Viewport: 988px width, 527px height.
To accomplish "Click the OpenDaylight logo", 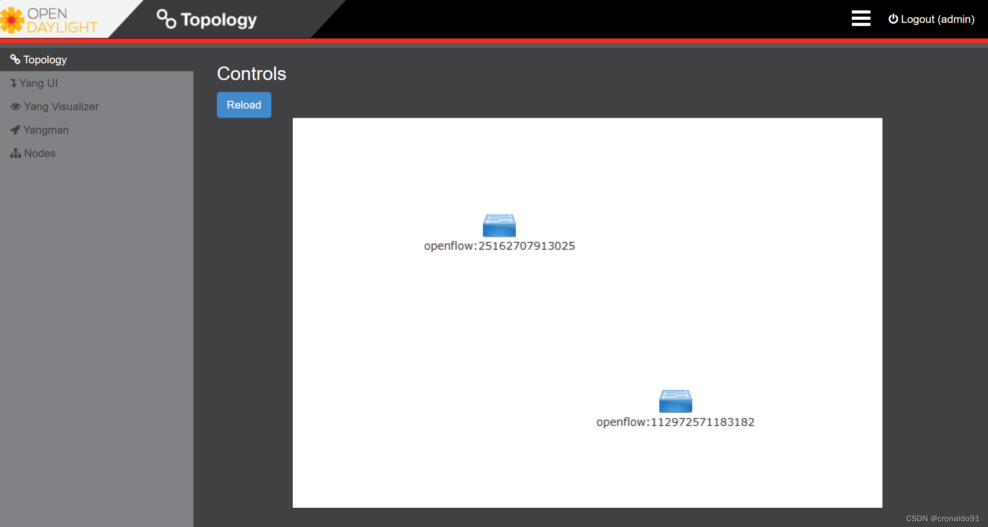I will tap(49, 20).
